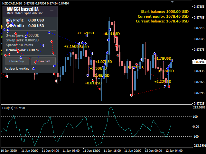Click the MetaTrader Expert Advisor subtitle
Viewport: 206px width, 154px height.
24,13
